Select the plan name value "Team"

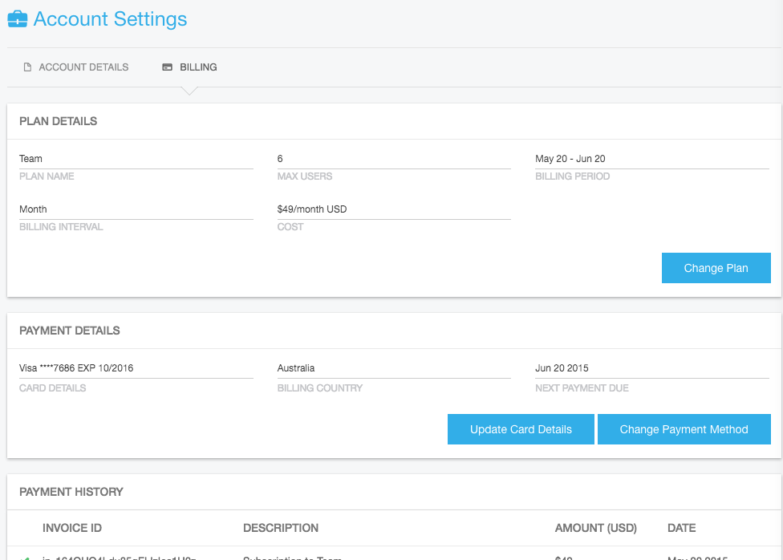point(31,159)
